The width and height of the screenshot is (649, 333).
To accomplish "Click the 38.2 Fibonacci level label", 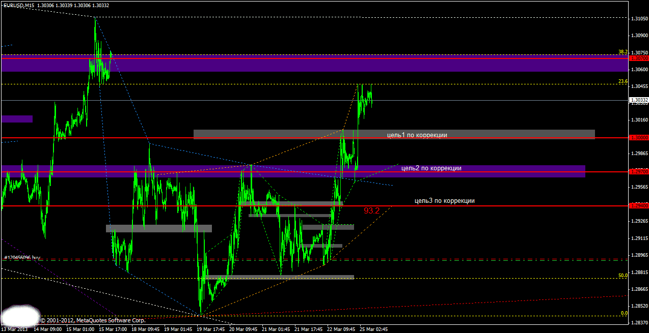I will (x=623, y=52).
